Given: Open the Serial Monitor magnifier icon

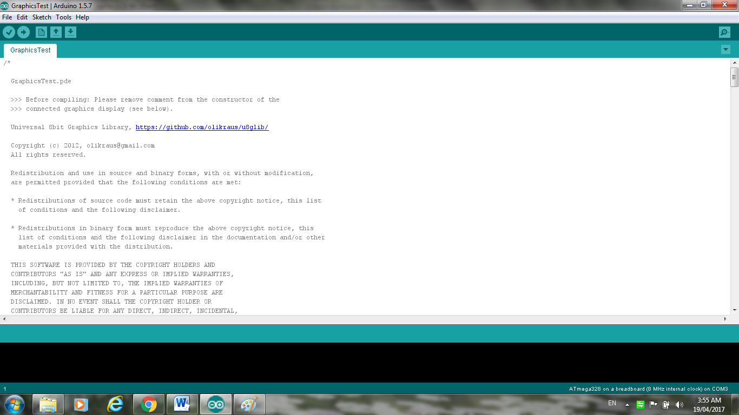Looking at the screenshot, I should 724,32.
